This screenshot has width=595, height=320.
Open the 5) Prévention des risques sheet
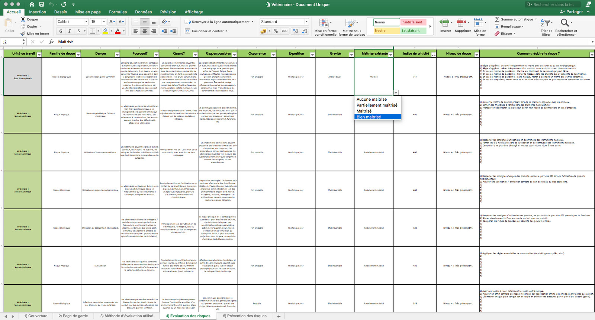click(x=245, y=316)
